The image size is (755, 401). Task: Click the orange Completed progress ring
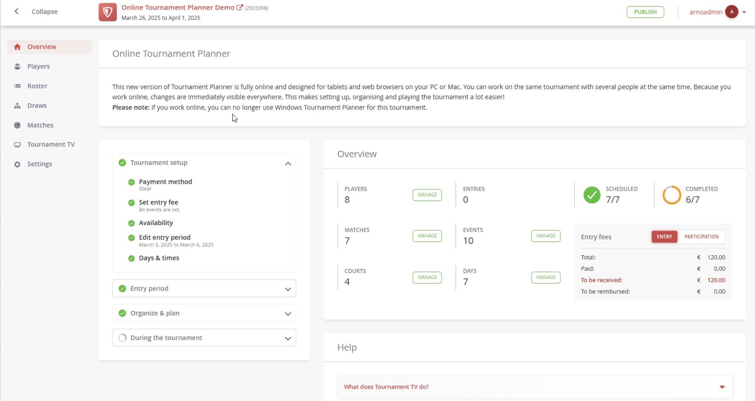point(671,195)
